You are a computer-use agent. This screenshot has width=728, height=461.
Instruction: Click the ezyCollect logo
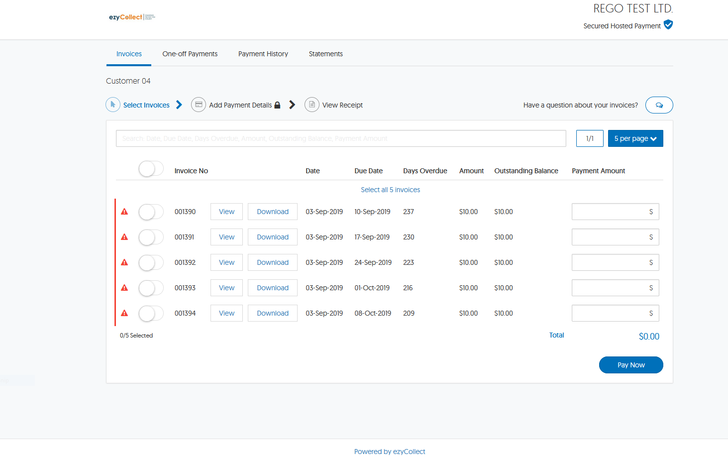tap(132, 17)
